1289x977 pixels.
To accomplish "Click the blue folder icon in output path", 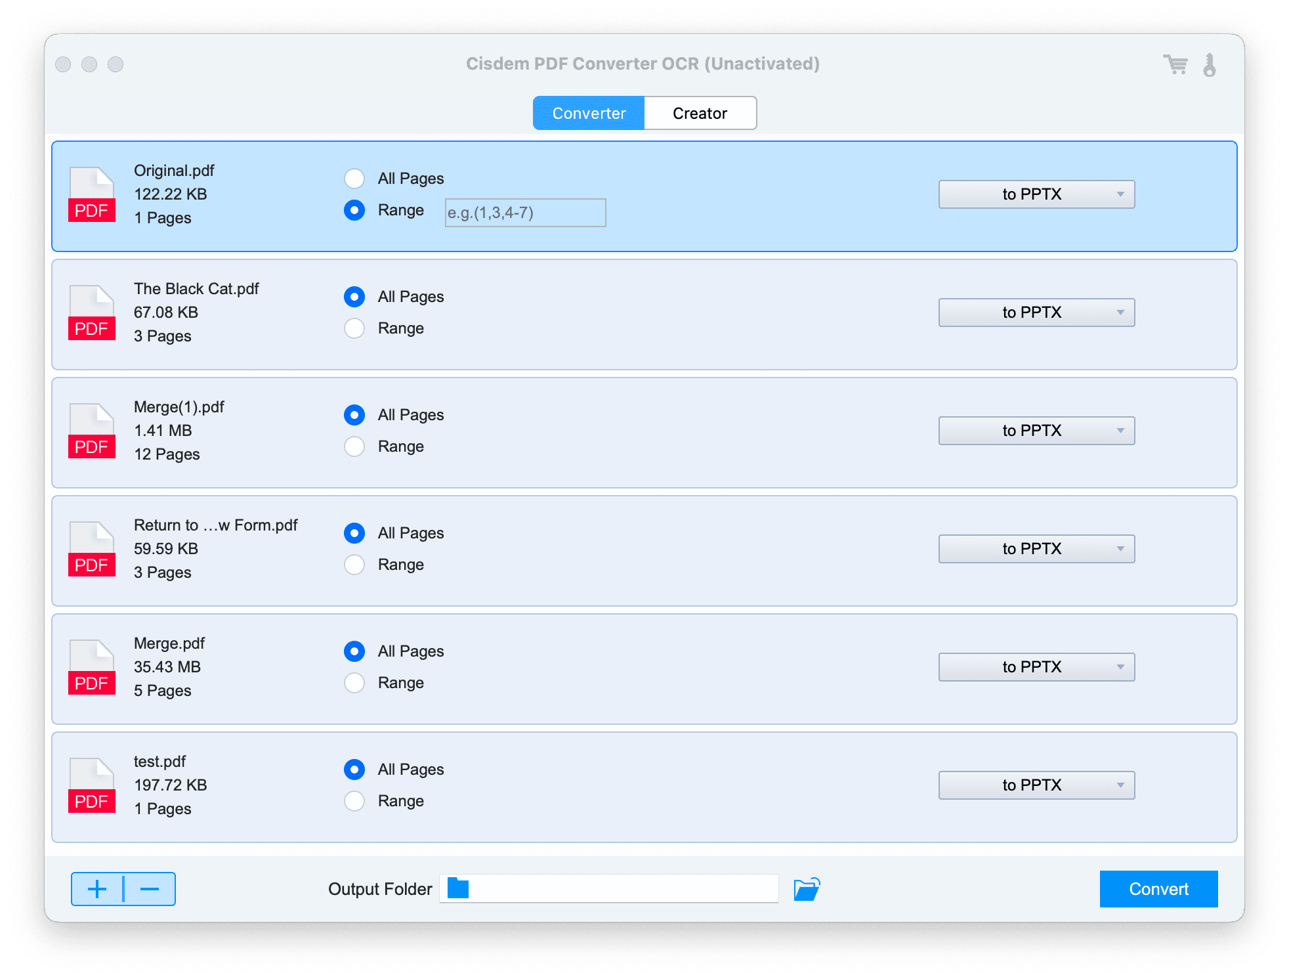I will [458, 888].
